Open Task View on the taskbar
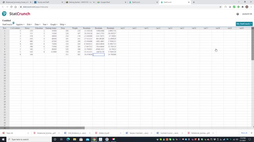 pyautogui.click(x=62, y=139)
